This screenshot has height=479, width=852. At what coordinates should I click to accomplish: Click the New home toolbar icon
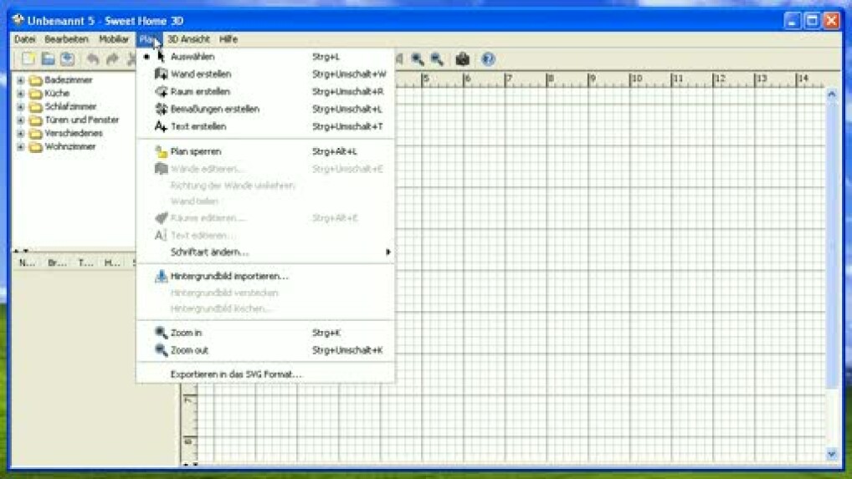pos(28,59)
